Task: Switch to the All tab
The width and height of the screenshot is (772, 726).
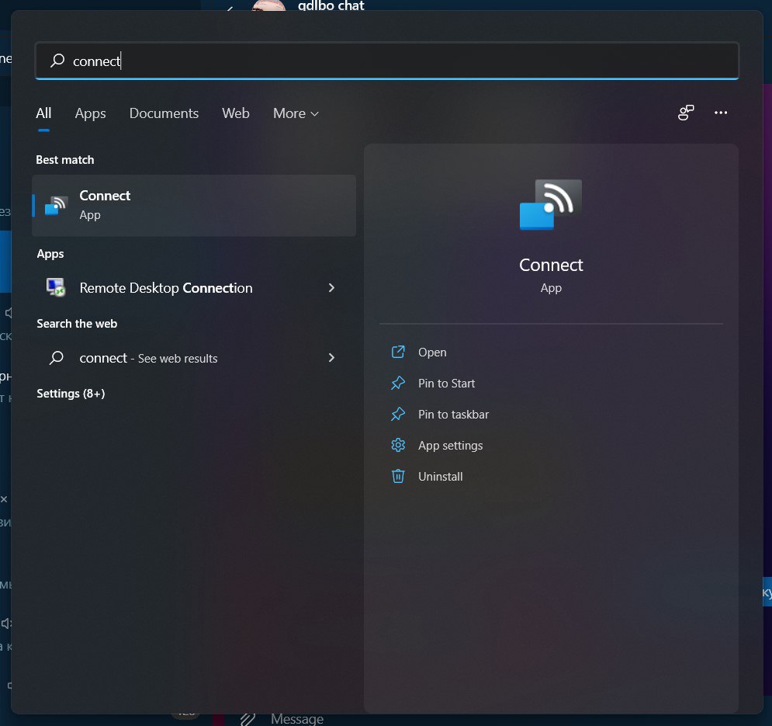Action: (x=43, y=113)
